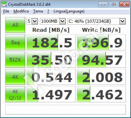Click 4K write result 2.008
The height and width of the screenshot is (118, 131).
[x=101, y=77]
